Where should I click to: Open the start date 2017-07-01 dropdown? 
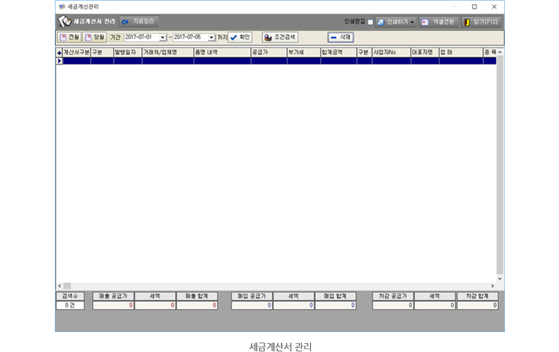[x=163, y=37]
